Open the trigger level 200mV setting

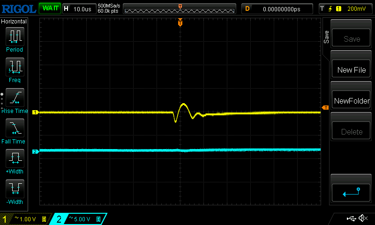coord(346,9)
